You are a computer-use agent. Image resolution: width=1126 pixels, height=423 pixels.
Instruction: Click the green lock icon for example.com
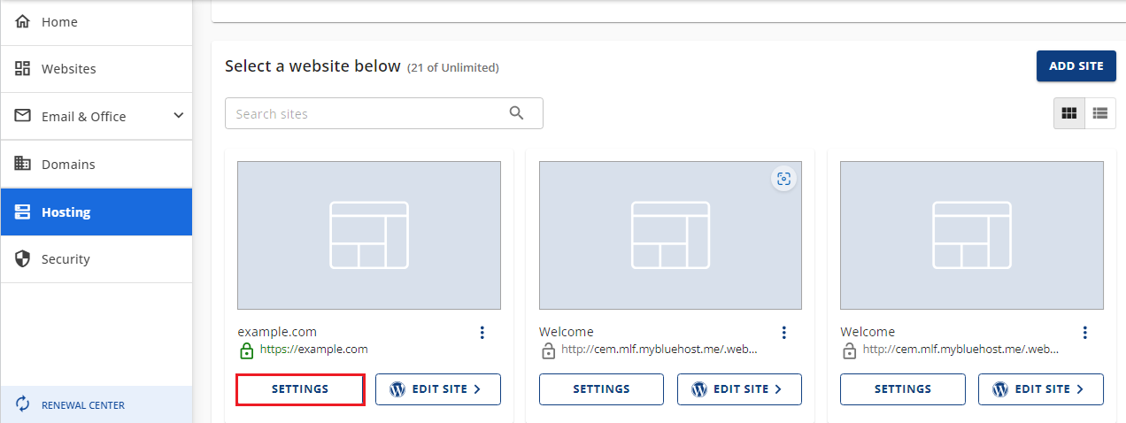pyautogui.click(x=247, y=350)
